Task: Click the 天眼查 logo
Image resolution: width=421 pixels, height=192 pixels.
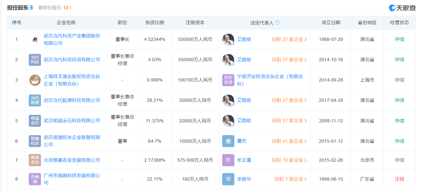Action: click(402, 8)
